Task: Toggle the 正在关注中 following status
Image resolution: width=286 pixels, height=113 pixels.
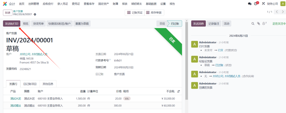Action: pyautogui.click(x=279, y=23)
